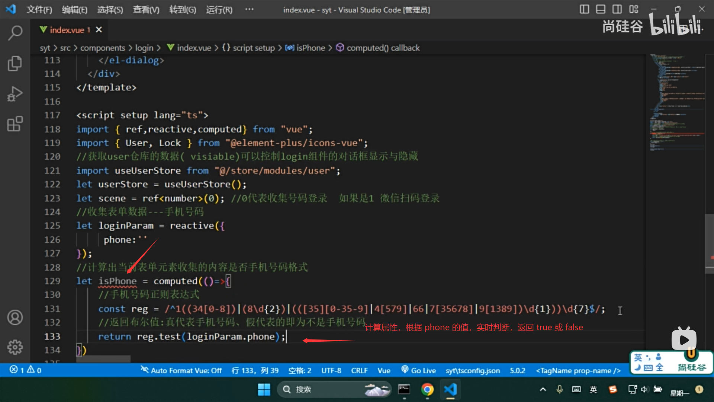Viewport: 714px width, 402px height.
Task: Open the overflow menu ellipsis in menu bar
Action: [x=249, y=9]
